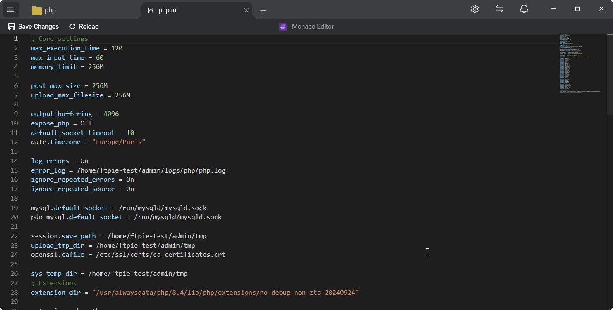Click the floppy disk save icon
Viewport: 613px width, 310px height.
point(11,26)
